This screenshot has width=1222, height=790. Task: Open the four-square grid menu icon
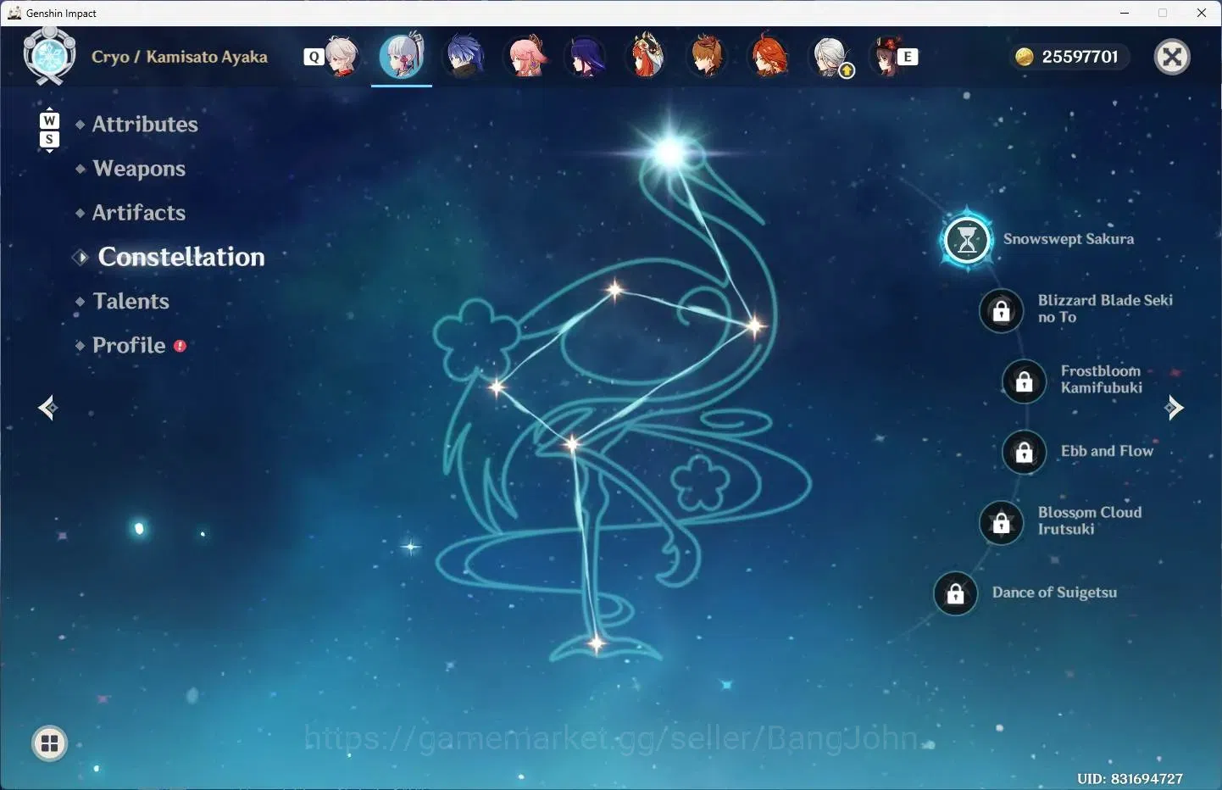tap(49, 743)
